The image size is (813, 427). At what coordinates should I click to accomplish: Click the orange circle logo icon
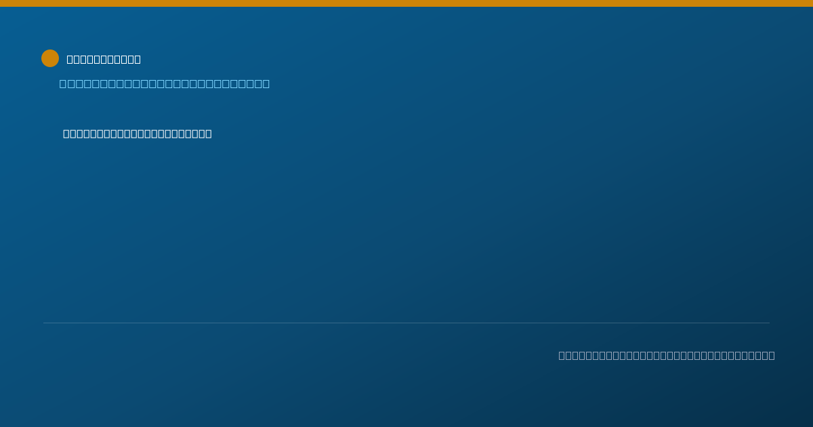50,58
